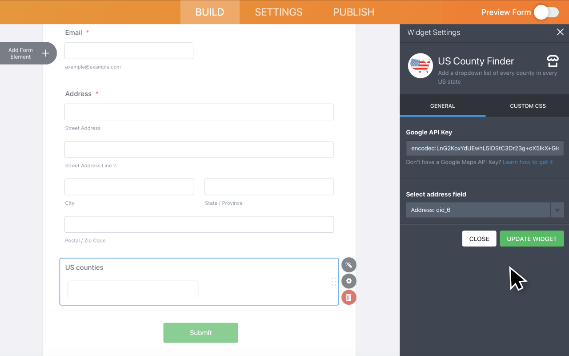Click the US flag map widget icon
The image size is (569, 356).
click(421, 66)
